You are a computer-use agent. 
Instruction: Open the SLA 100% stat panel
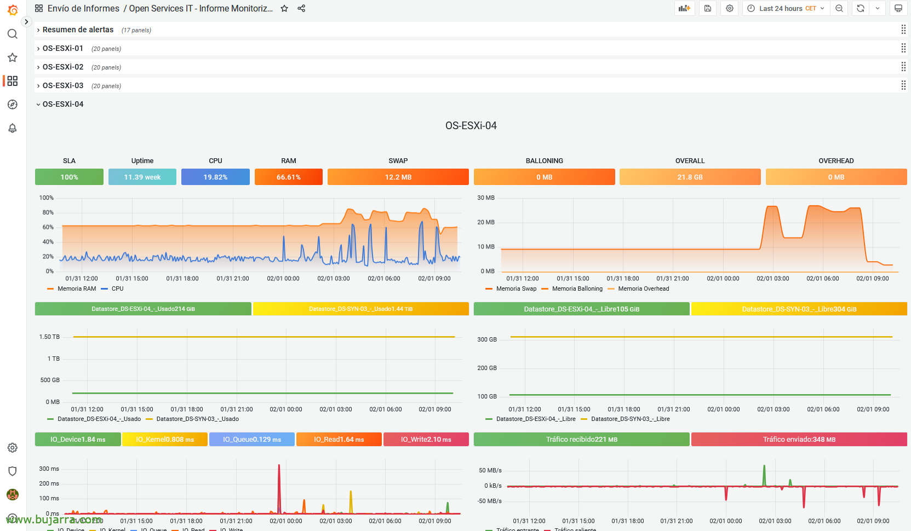point(69,177)
